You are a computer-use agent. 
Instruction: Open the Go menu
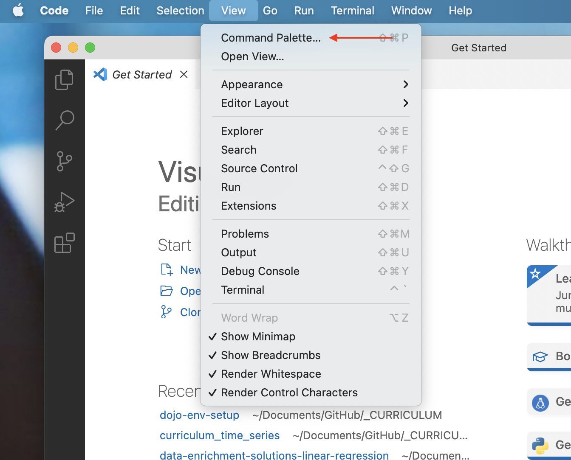[270, 10]
